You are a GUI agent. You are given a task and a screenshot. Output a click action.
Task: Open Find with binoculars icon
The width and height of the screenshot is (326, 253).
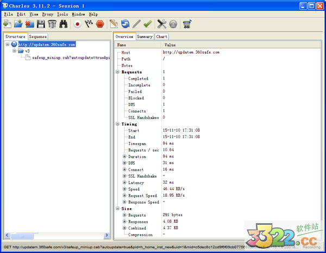click(x=64, y=24)
